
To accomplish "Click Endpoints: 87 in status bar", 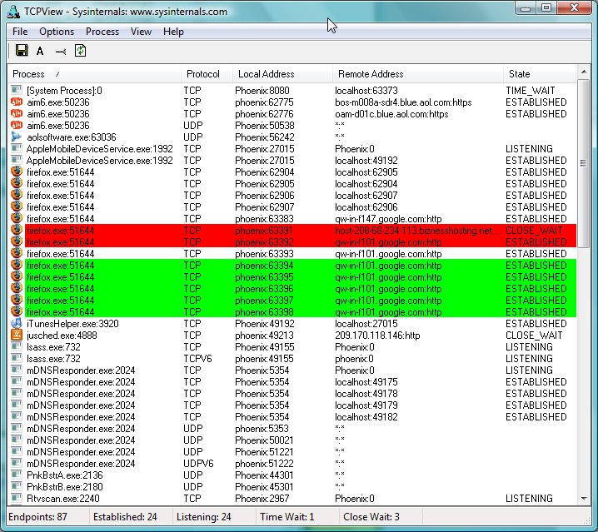I will (37, 517).
